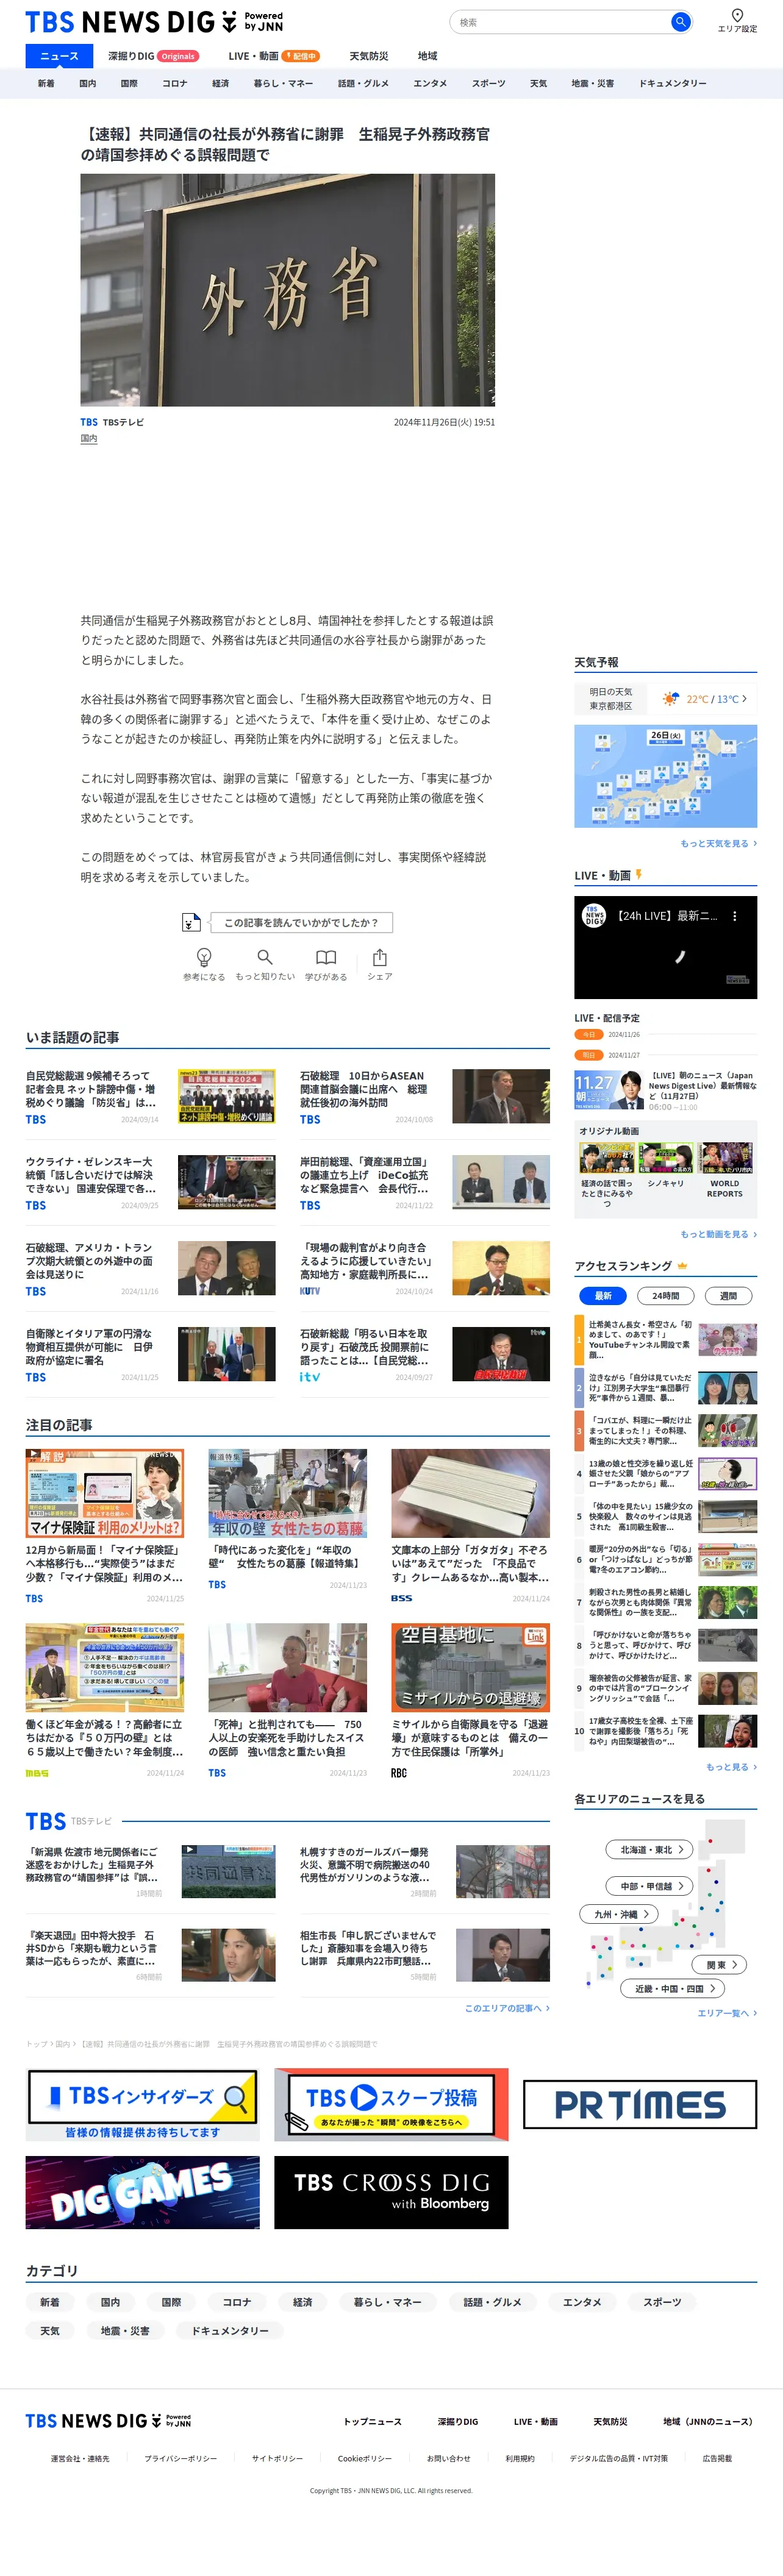Select the ニュース main tab
Screen dimensions: 783x2576
click(59, 56)
